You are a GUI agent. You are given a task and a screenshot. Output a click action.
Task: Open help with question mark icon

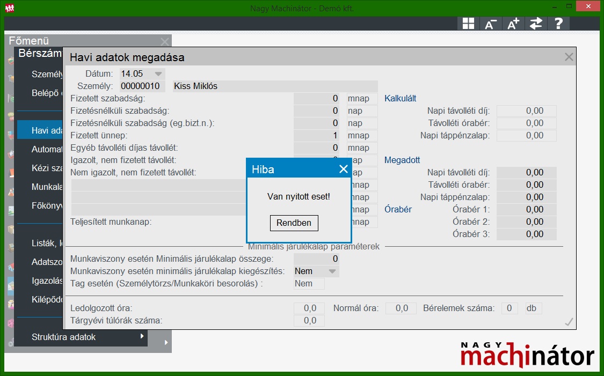tap(558, 24)
